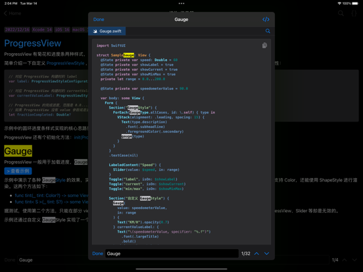Open the curly braces icon in background header

coord(354,13)
